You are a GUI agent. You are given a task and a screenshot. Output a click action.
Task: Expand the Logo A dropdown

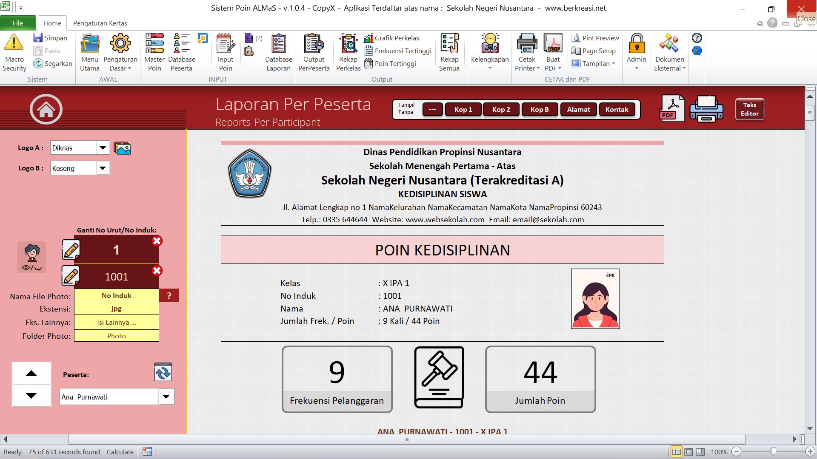click(103, 148)
